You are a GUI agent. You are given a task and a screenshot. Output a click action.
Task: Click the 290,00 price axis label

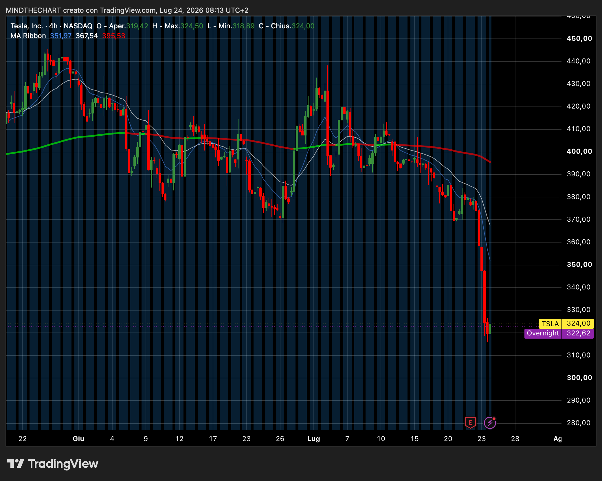(x=579, y=400)
